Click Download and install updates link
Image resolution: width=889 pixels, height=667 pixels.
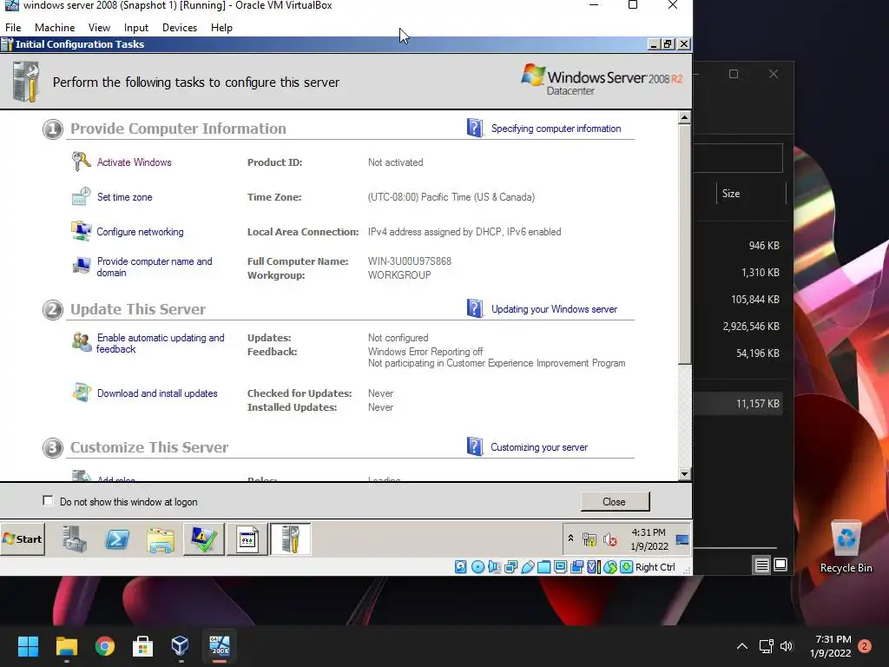(157, 393)
